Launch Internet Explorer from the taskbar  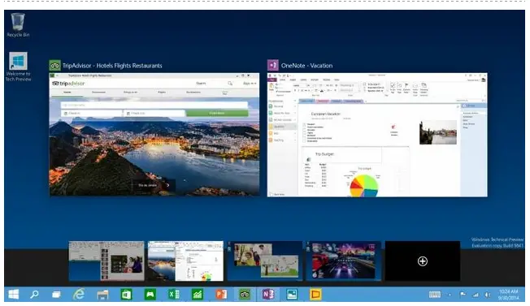[79, 295]
